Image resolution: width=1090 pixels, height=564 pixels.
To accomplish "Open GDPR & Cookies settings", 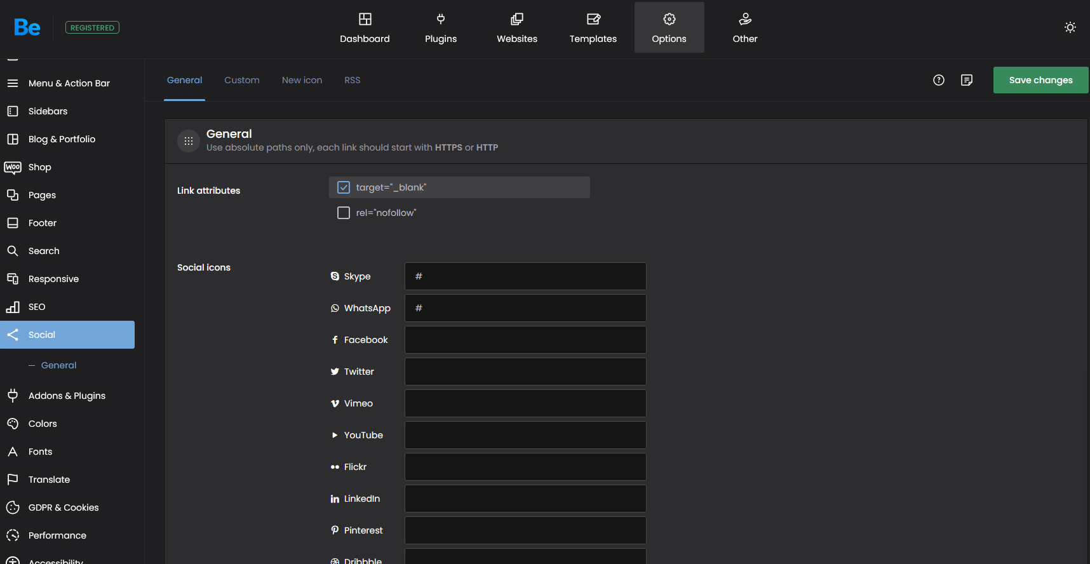I will pyautogui.click(x=67, y=507).
